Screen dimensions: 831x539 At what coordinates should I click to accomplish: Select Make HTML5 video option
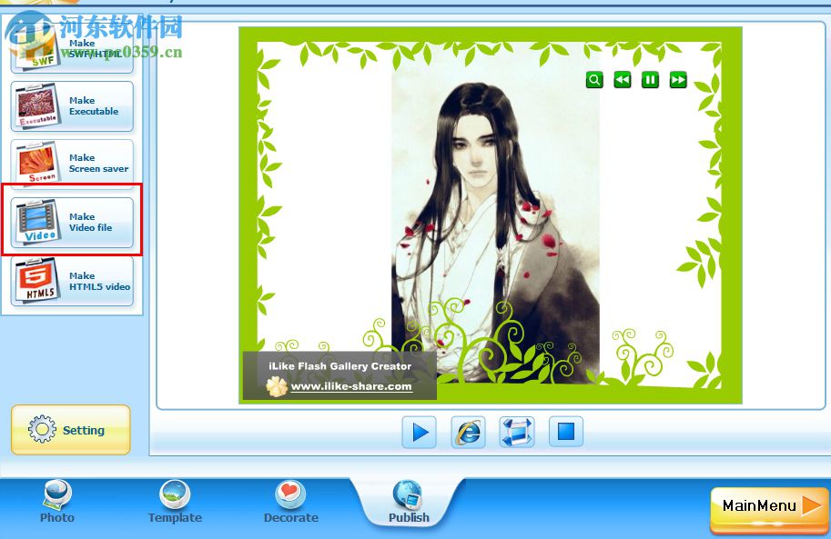[x=72, y=281]
